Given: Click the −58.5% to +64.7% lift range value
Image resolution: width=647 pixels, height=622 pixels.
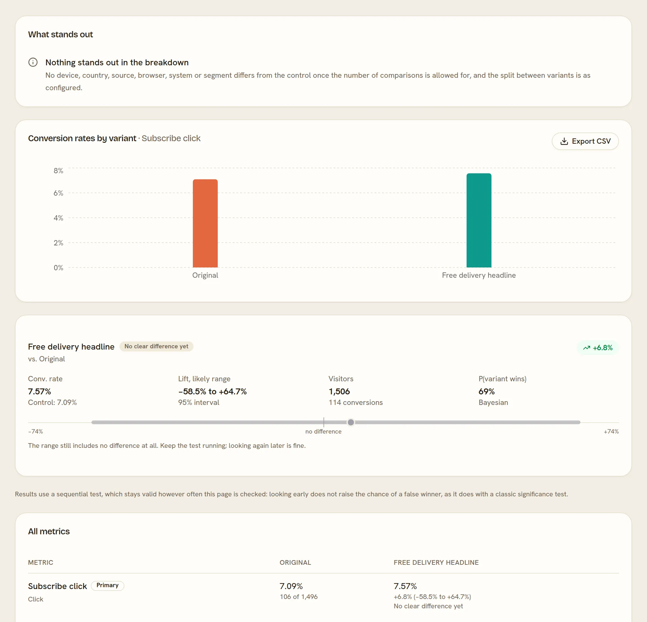Looking at the screenshot, I should [x=212, y=391].
